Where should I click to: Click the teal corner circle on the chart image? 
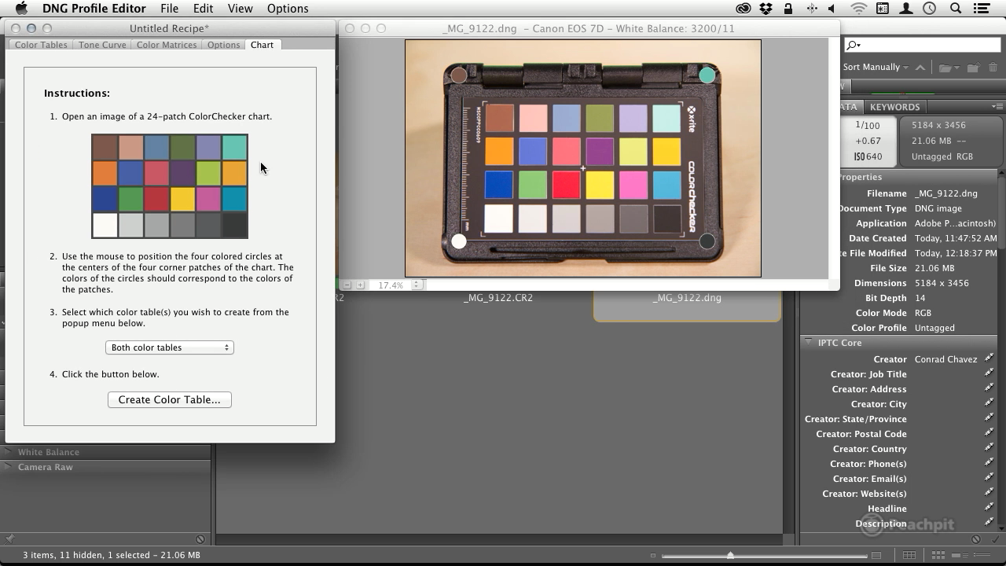[707, 75]
